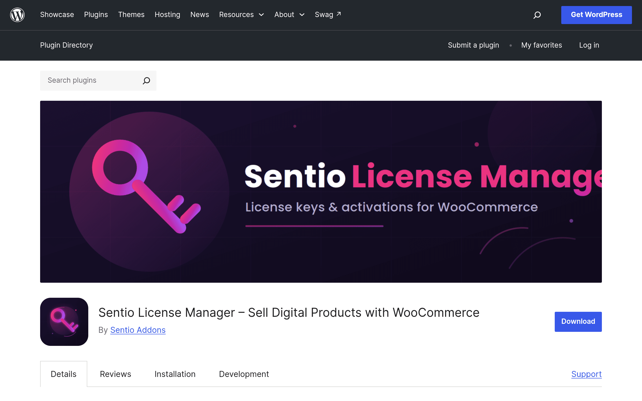Open the Hosting menu item
Image resolution: width=642 pixels, height=401 pixels.
point(168,15)
